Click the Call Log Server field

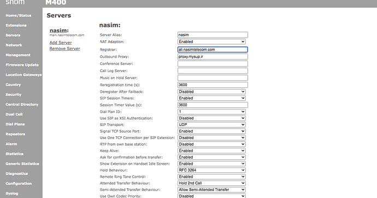pyautogui.click(x=213, y=71)
